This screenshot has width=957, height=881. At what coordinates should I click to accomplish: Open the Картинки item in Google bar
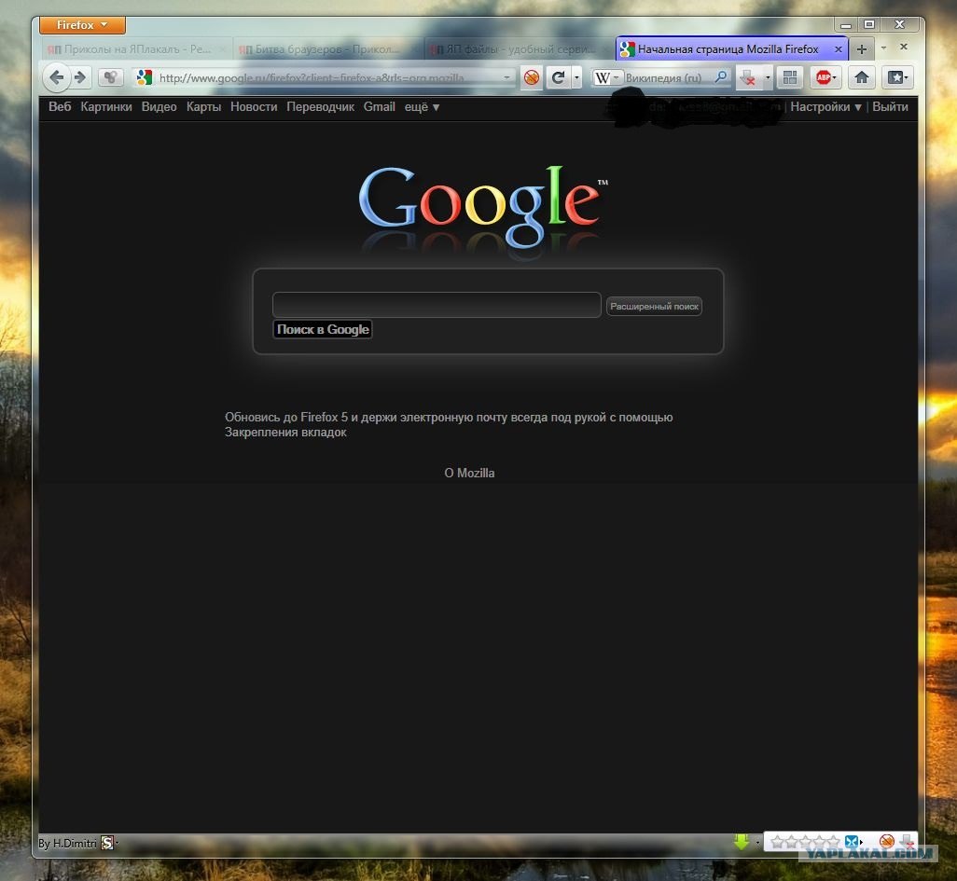[x=106, y=107]
